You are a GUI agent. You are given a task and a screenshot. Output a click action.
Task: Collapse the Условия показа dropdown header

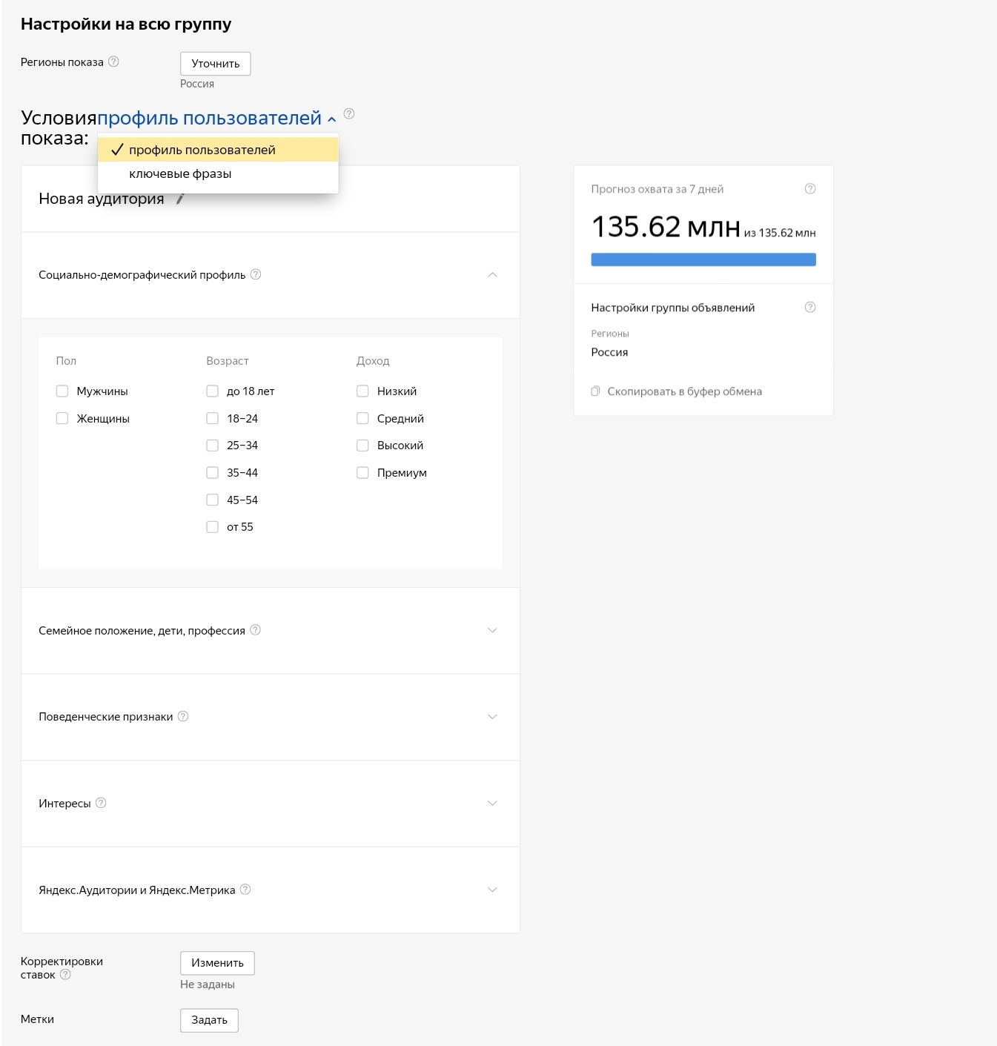click(x=216, y=118)
